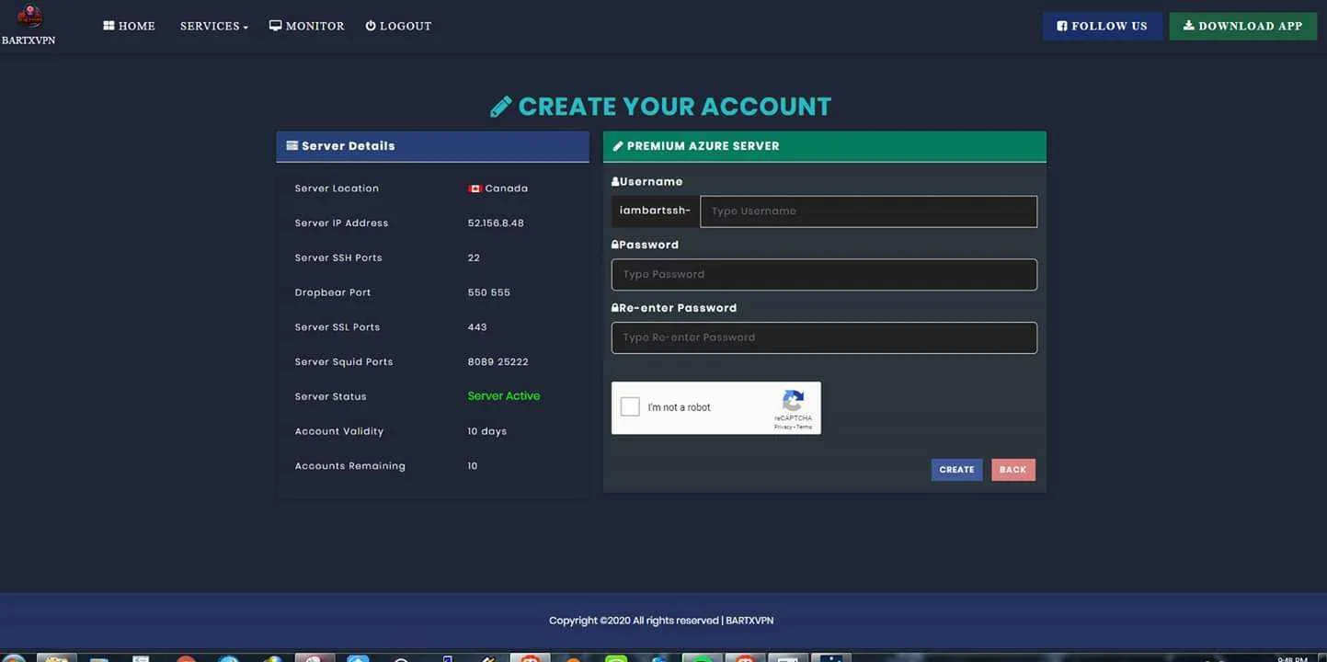Click the pencil icon beside CREATE YOUR ACCOUNT
This screenshot has height=662, width=1327.
[x=500, y=107]
